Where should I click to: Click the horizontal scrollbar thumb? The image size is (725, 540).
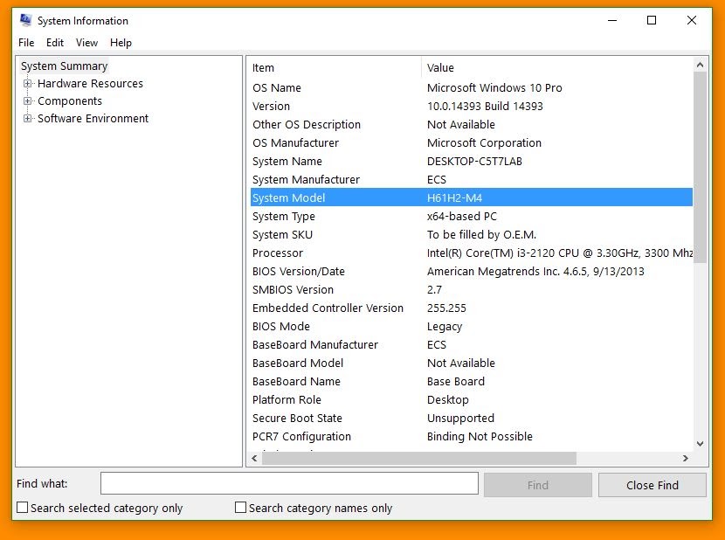point(419,458)
